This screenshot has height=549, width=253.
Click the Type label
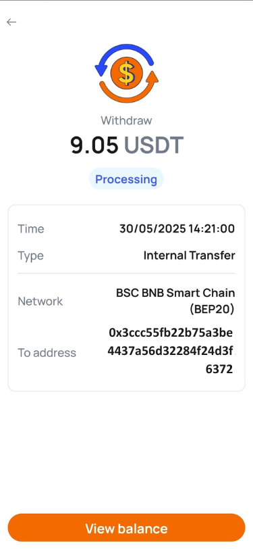pyautogui.click(x=31, y=256)
